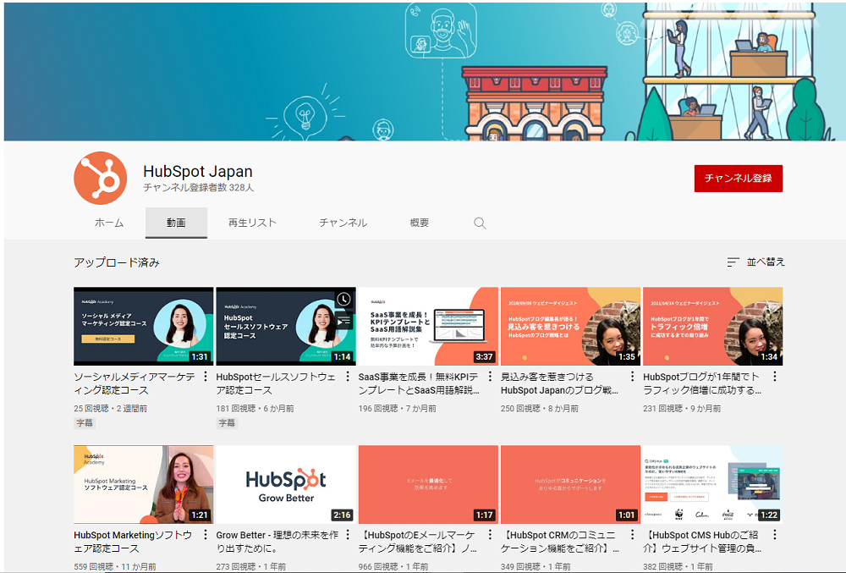The image size is (846, 573).
Task: Open options icon on SaaS事業を成長 video
Action: click(x=489, y=375)
